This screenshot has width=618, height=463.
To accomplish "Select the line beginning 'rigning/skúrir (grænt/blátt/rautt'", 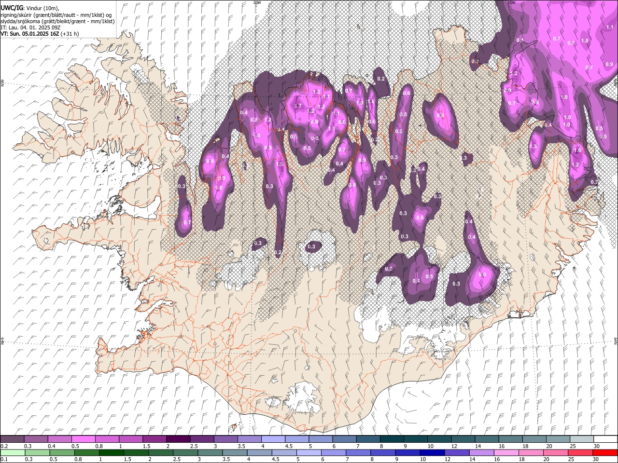I will 56,15.
